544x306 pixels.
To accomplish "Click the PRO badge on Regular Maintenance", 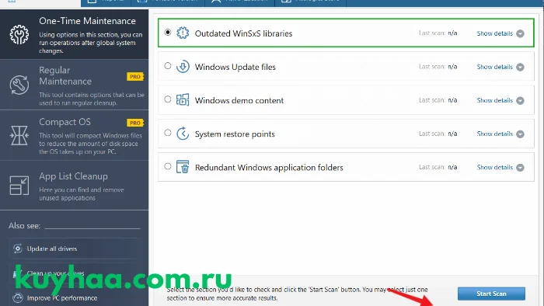I will coord(135,77).
